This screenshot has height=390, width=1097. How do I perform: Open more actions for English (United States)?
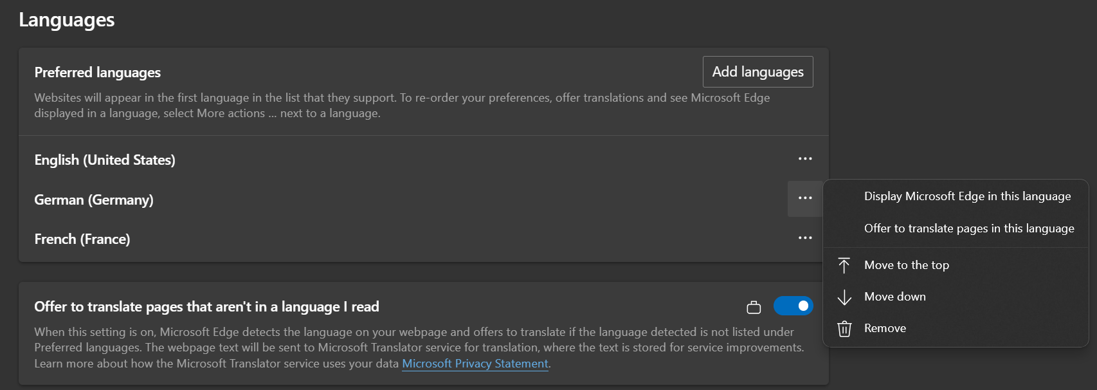(x=805, y=159)
